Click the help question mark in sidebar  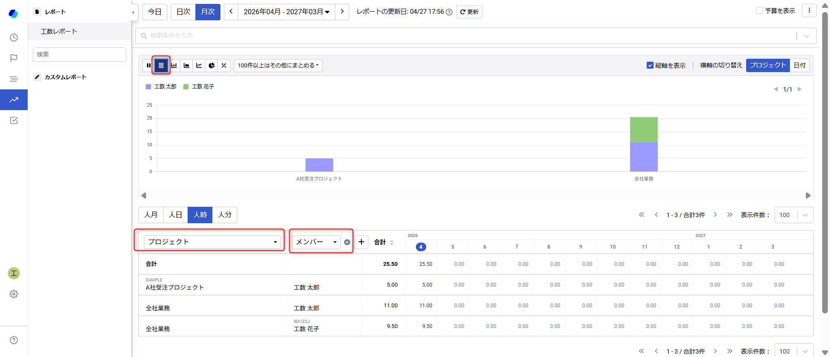pyautogui.click(x=14, y=340)
